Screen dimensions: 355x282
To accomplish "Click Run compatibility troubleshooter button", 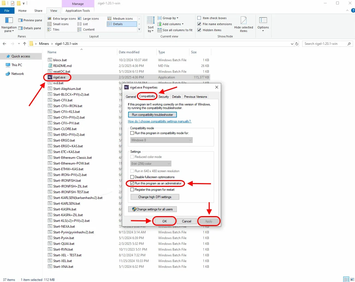I will coord(152,115).
